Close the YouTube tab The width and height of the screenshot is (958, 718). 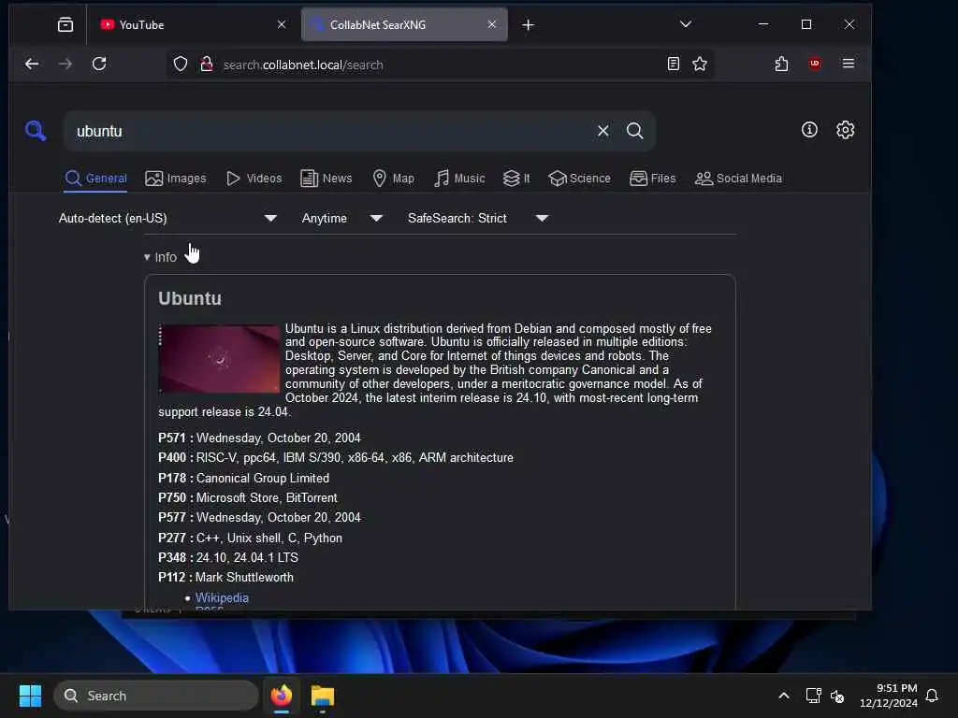point(281,24)
